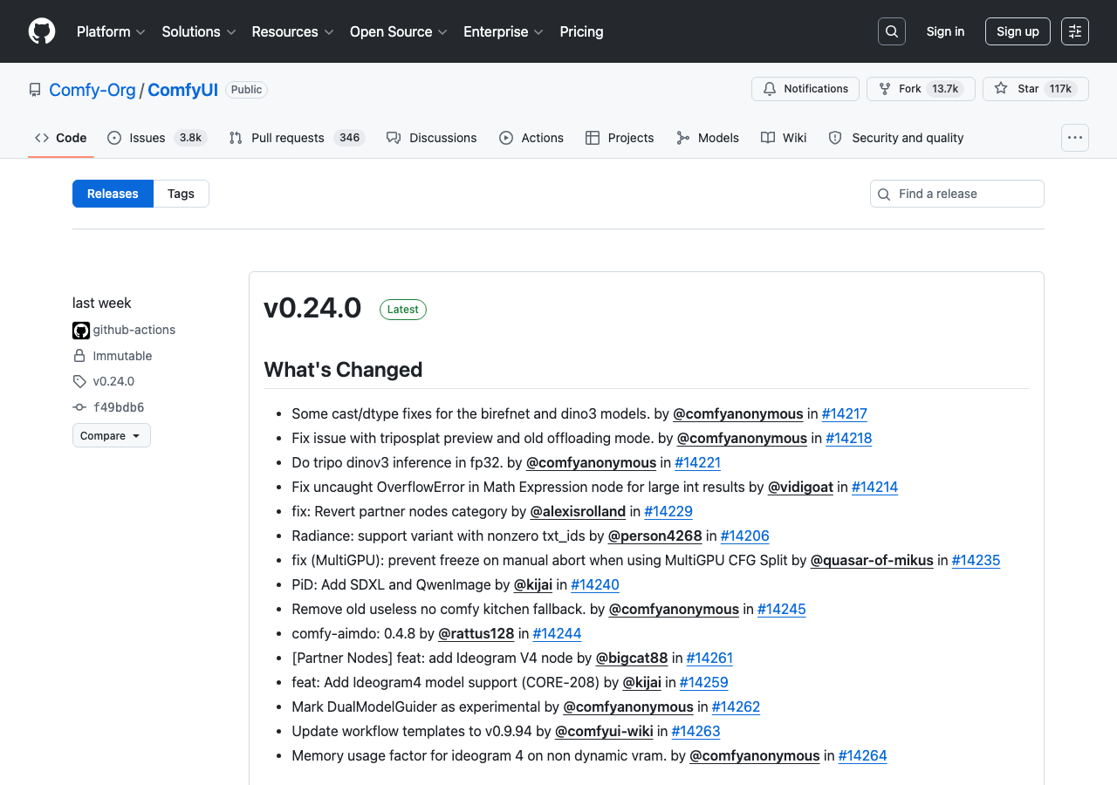Screen dimensions: 1117x785
Task: Open commit f49bdb6
Action: pyautogui.click(x=119, y=407)
